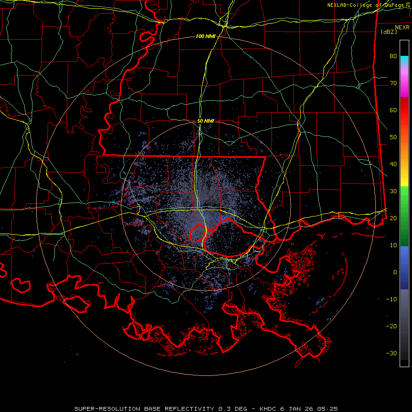The image size is (412, 412).
Task: Click the 0 value on dBZ scale
Action: click(x=395, y=272)
